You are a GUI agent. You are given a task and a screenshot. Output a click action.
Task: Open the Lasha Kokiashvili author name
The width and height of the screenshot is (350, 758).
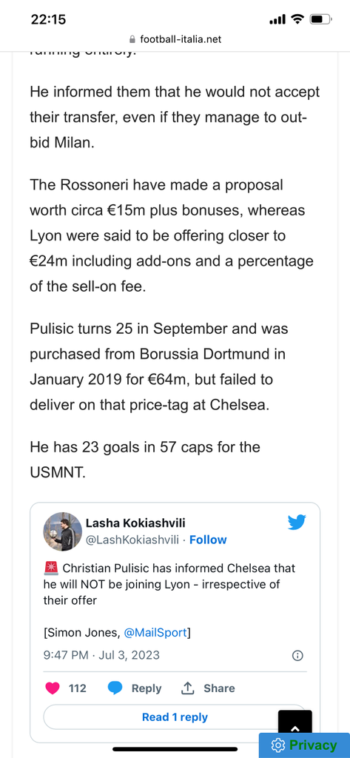click(135, 523)
